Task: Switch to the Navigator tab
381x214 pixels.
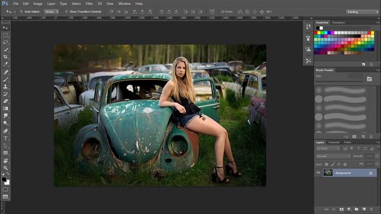Action: [x=339, y=23]
